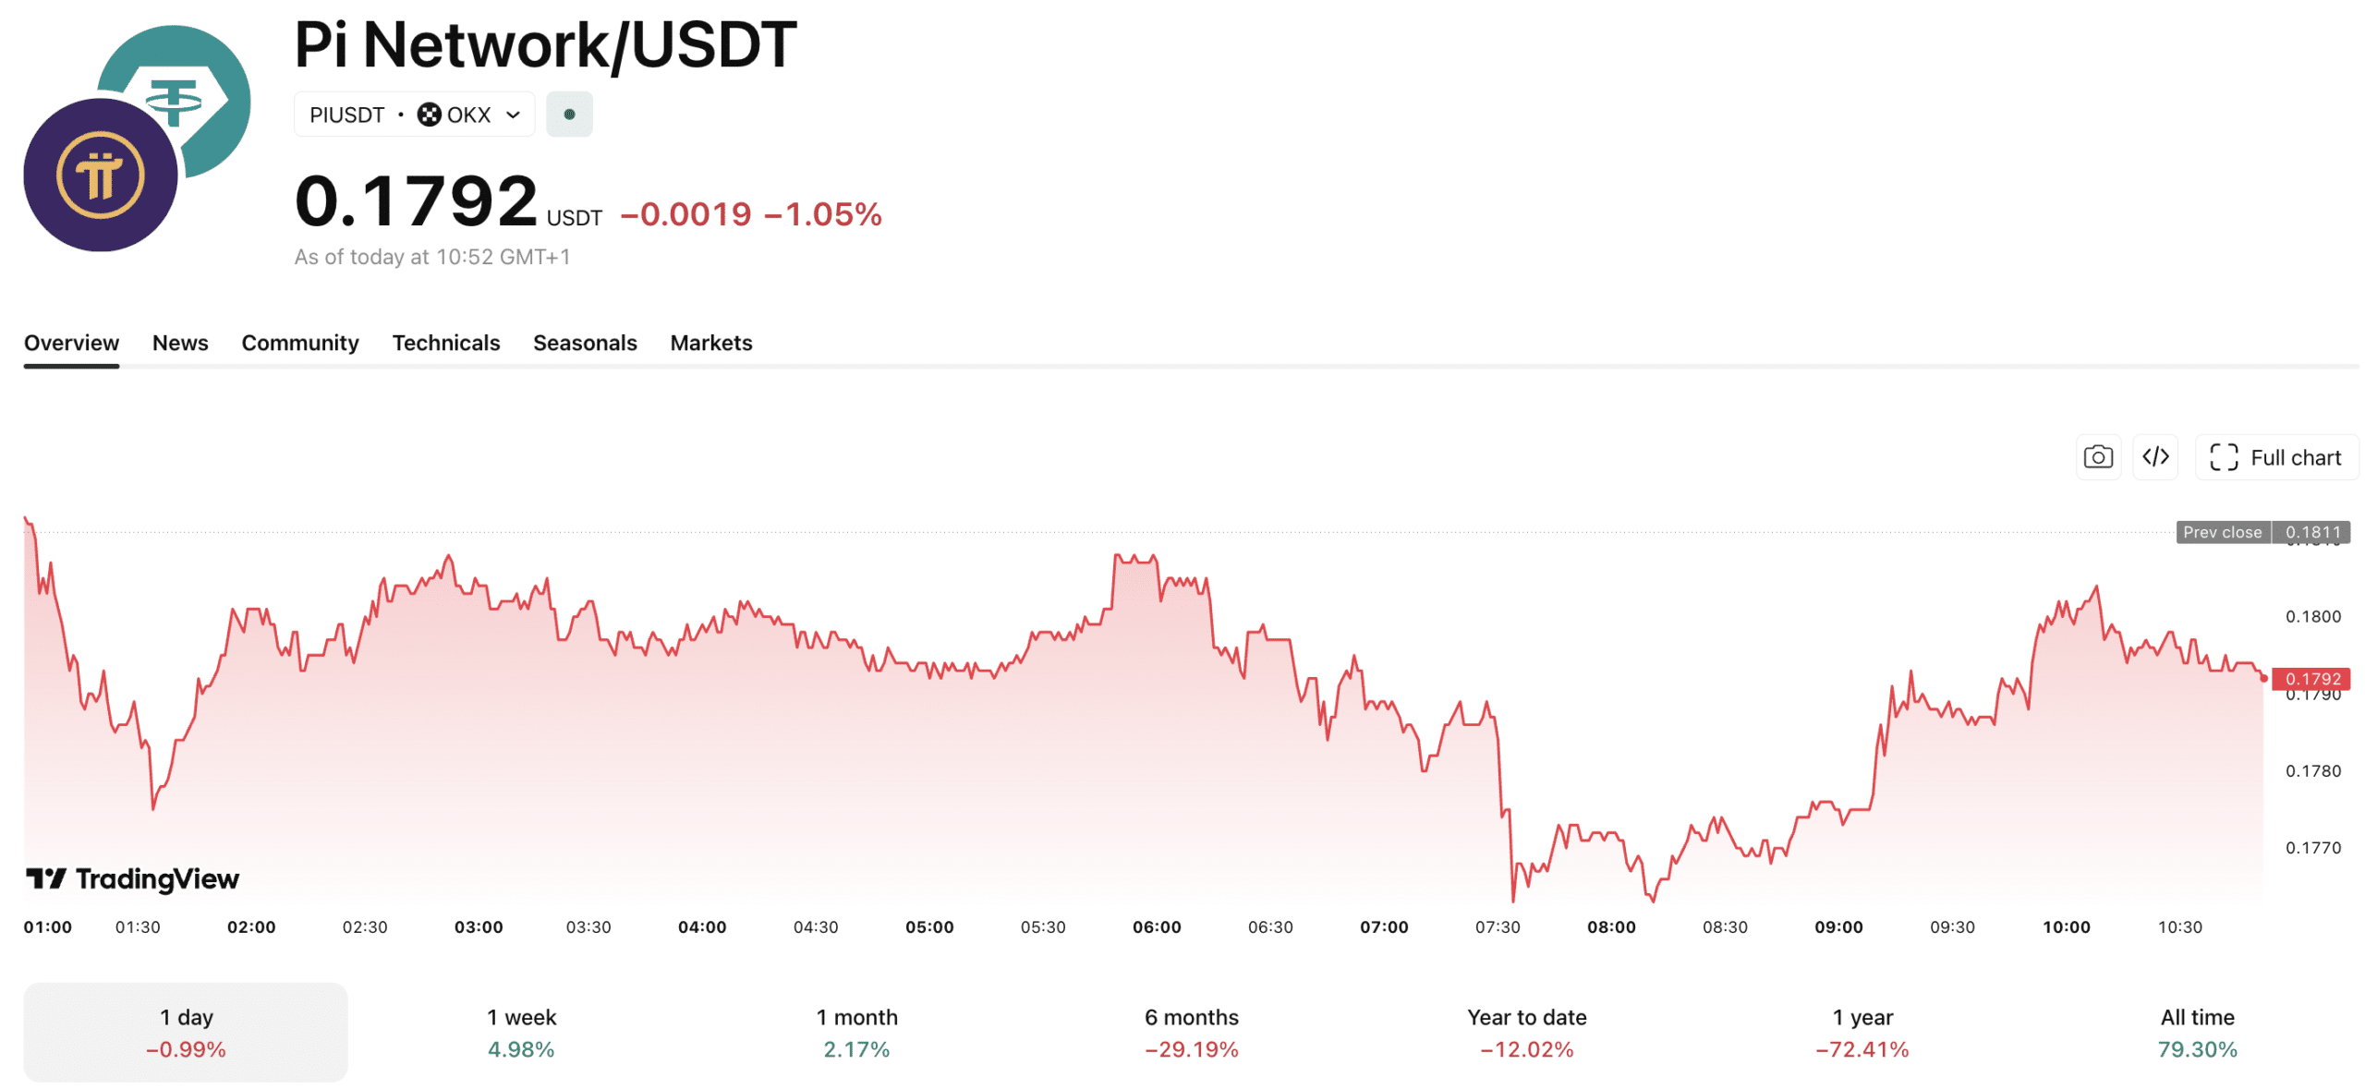Select the 1 week time range
The width and height of the screenshot is (2365, 1089).
(521, 1032)
